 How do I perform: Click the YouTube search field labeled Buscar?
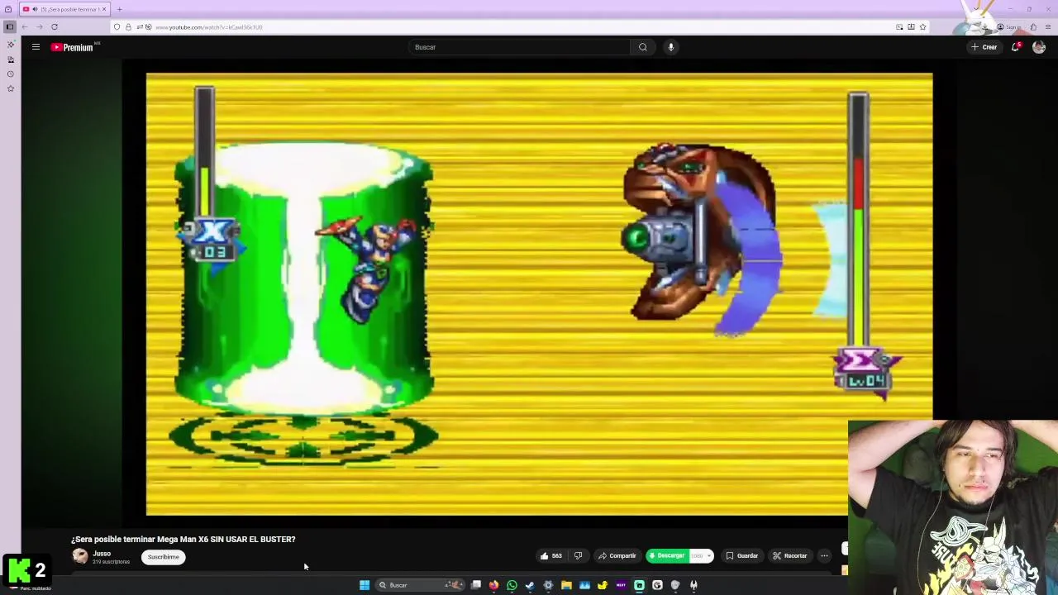tap(521, 47)
